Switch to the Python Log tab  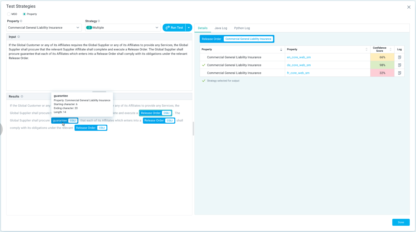tap(242, 28)
